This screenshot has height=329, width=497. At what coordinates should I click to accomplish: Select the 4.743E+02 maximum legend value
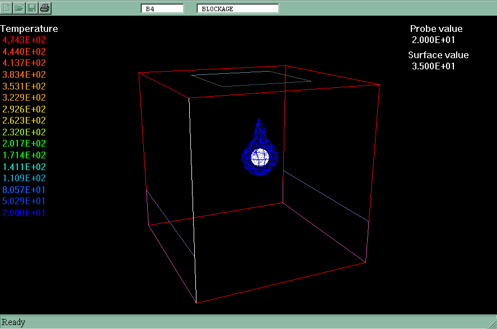[24, 40]
